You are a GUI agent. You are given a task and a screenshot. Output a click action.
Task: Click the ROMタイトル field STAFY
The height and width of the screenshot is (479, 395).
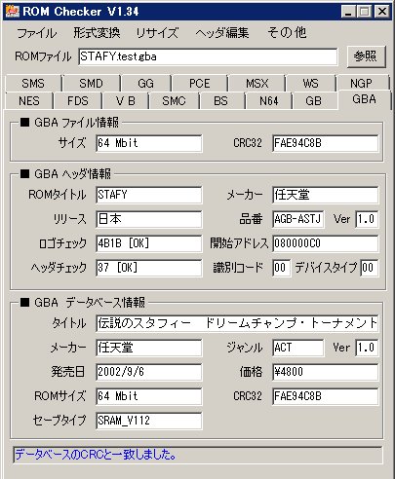point(149,195)
